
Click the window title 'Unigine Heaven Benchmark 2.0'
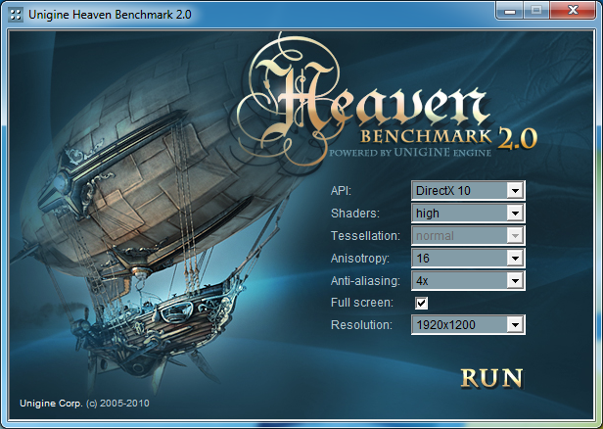(110, 15)
